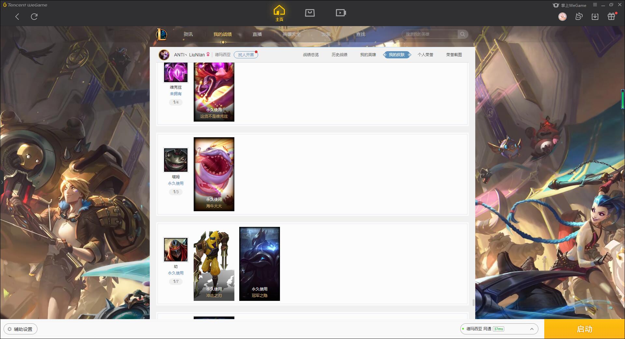The image size is (625, 339).
Task: Open the 主页 home icon
Action: 279,13
